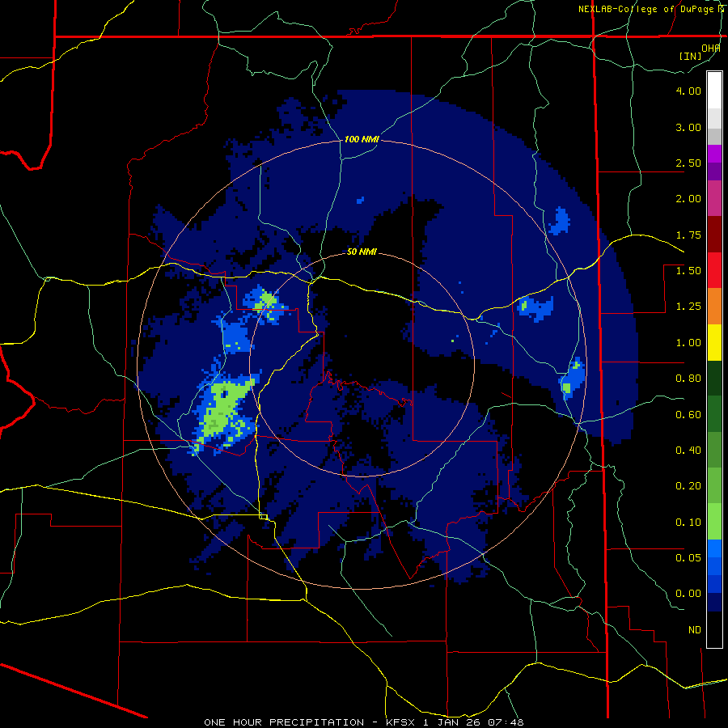Screen dimensions: 728x728
Task: Click the 0.00 legend value
Action: click(x=688, y=594)
